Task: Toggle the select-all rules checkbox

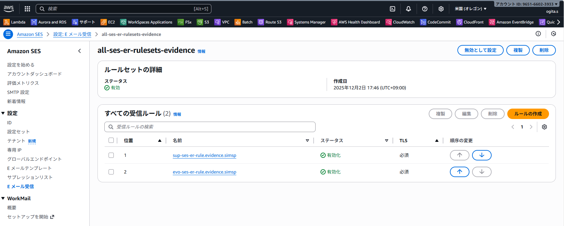Action: (x=111, y=141)
